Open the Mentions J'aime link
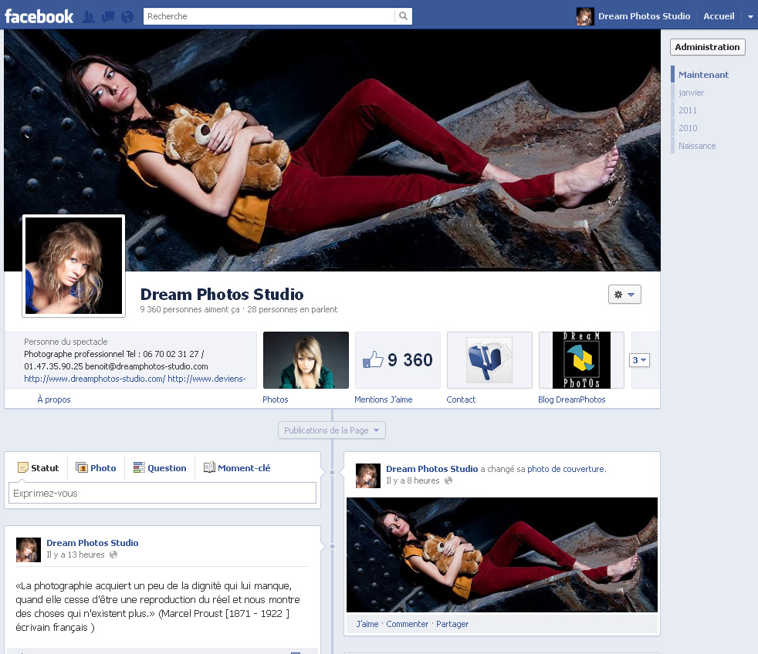Viewport: 758px width, 654px height. pyautogui.click(x=384, y=399)
